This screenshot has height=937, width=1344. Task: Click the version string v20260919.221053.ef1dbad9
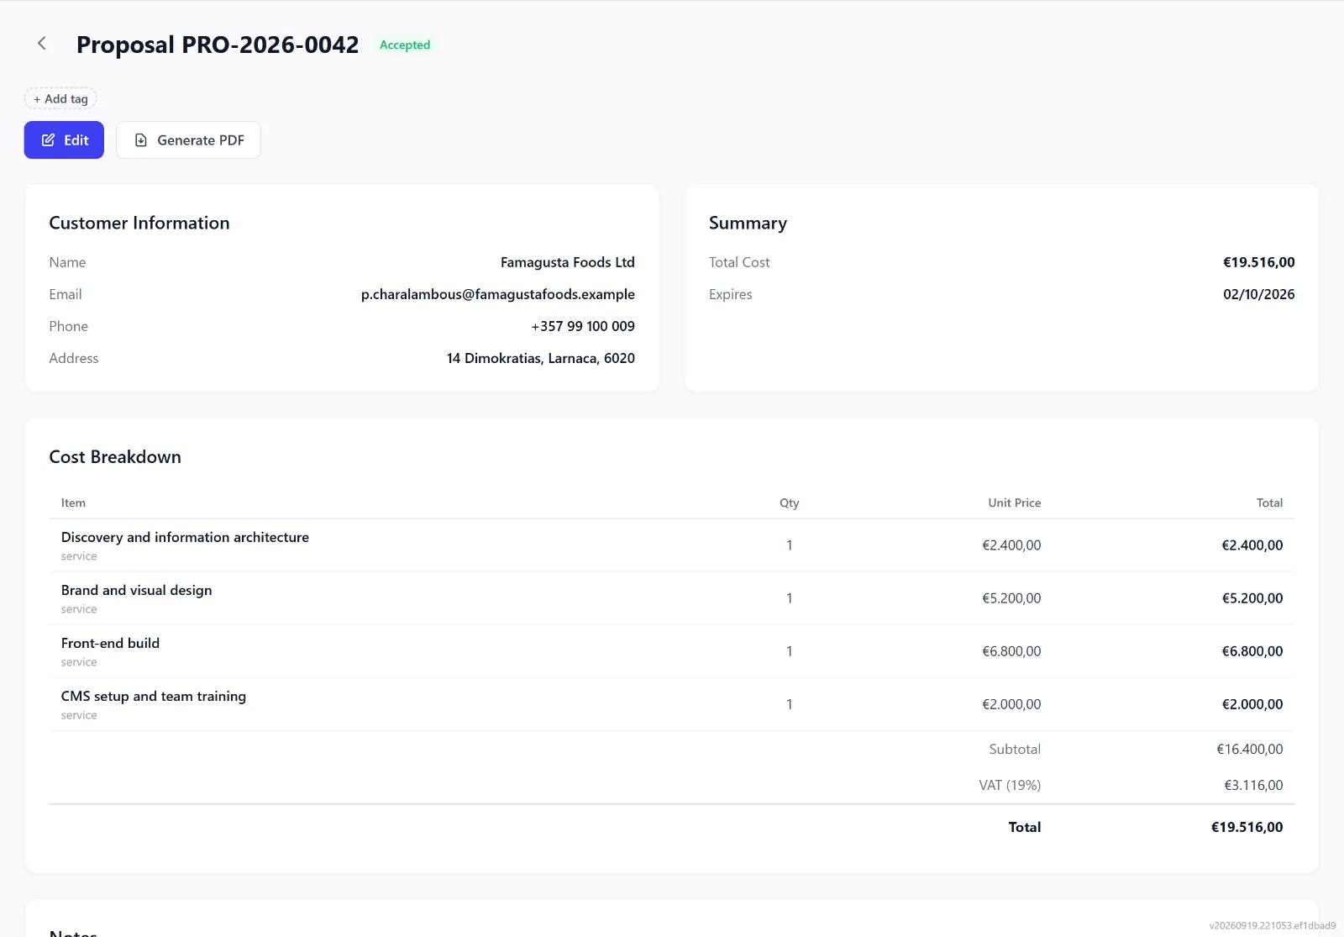coord(1273,925)
